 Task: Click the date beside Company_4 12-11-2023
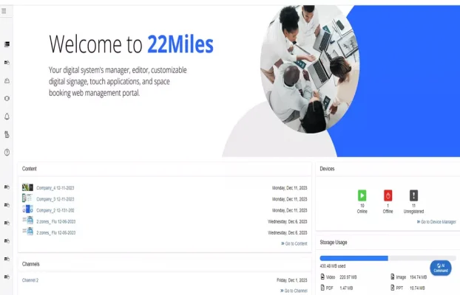[290, 188]
